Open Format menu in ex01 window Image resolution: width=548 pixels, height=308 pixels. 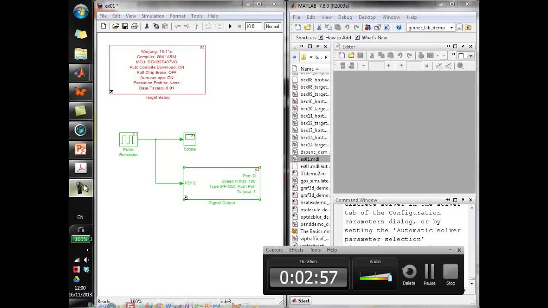point(178,16)
